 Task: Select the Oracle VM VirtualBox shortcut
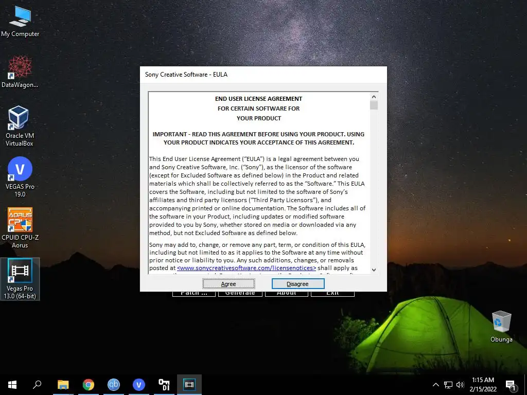[x=20, y=126]
